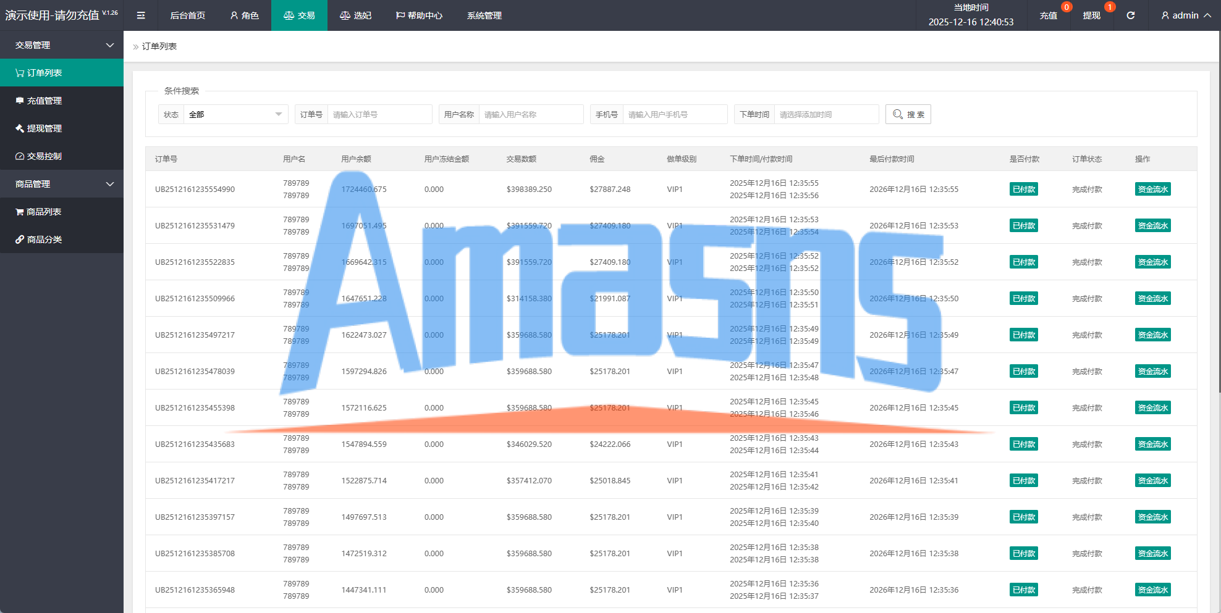Image resolution: width=1221 pixels, height=613 pixels.
Task: Collapse sidebar with the hamburger menu icon
Action: point(141,15)
